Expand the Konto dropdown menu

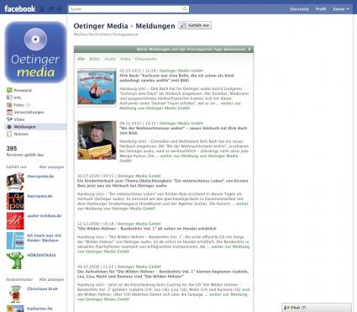[x=341, y=9]
